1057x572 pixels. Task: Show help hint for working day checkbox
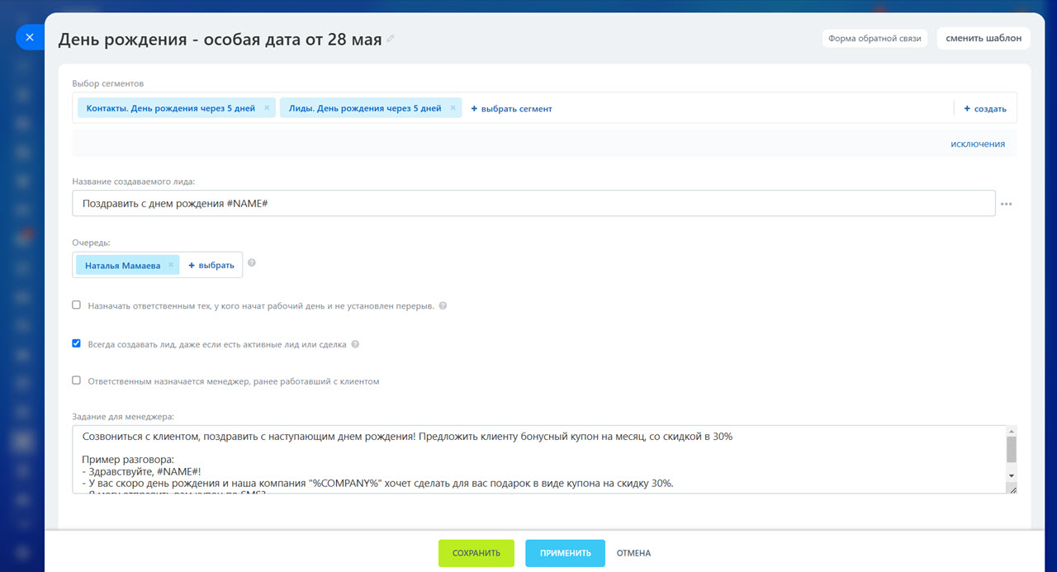click(x=443, y=305)
